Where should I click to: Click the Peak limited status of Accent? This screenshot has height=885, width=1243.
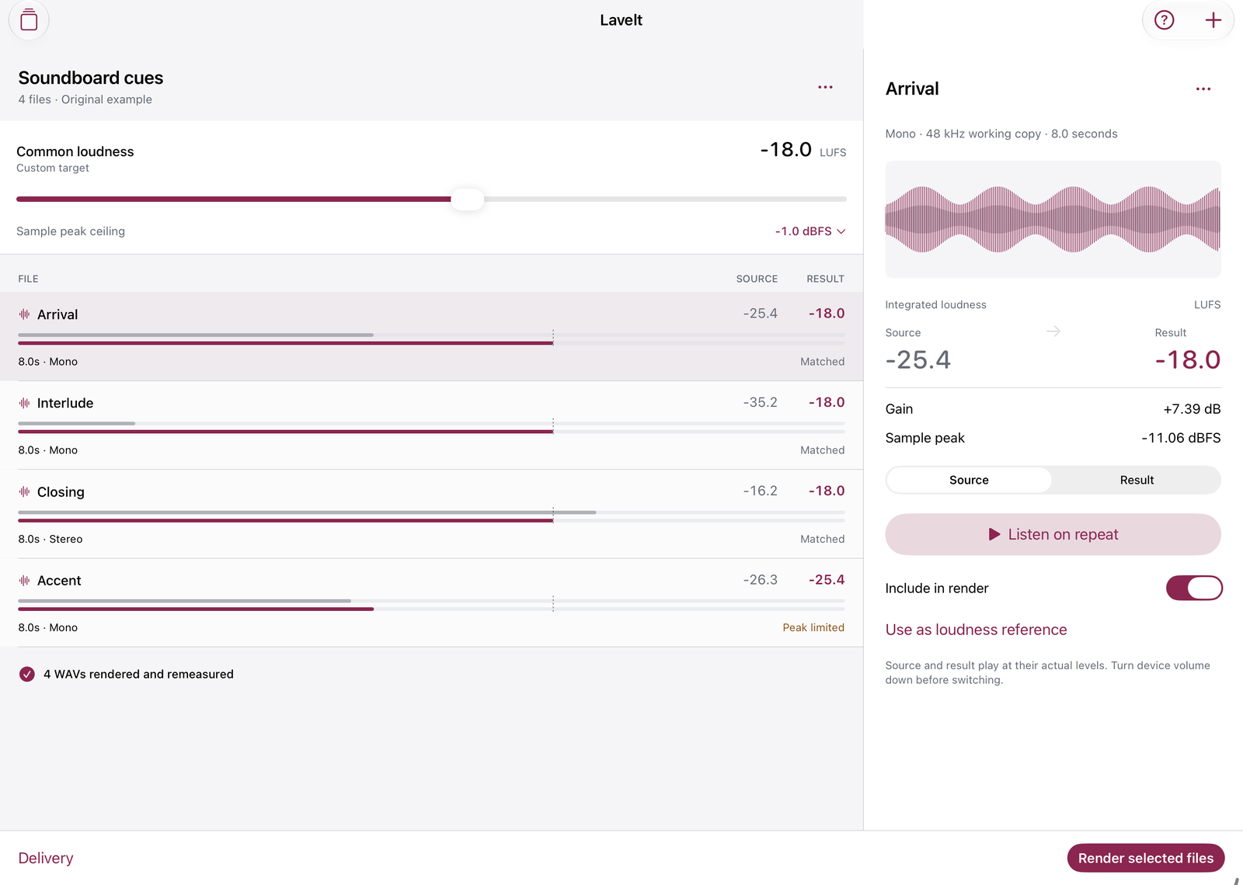pyautogui.click(x=813, y=627)
